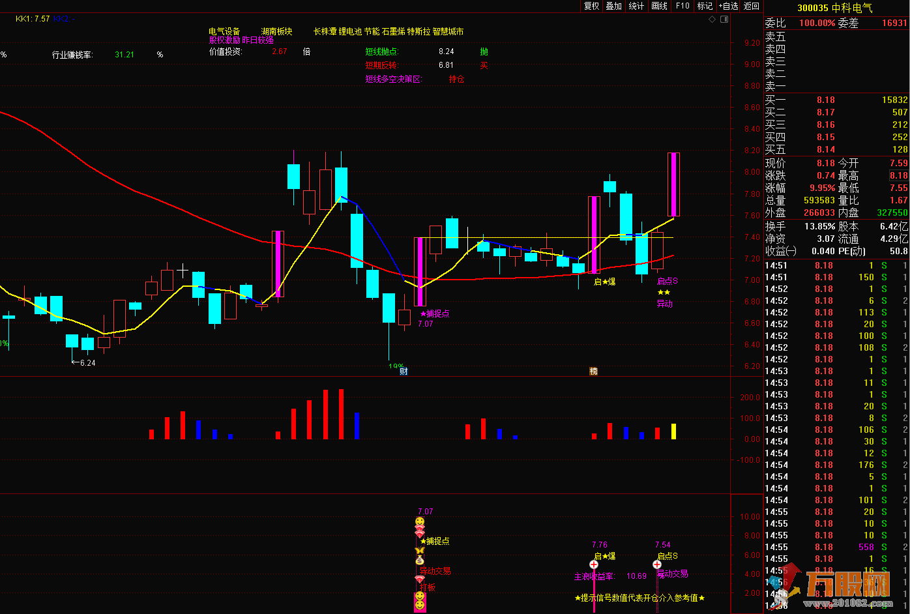
Task: Click the red plus circle under 启点S
Action: (x=657, y=564)
